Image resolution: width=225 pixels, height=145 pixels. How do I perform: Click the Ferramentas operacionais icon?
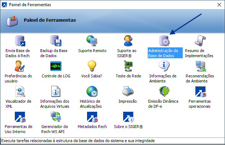tap(200, 92)
